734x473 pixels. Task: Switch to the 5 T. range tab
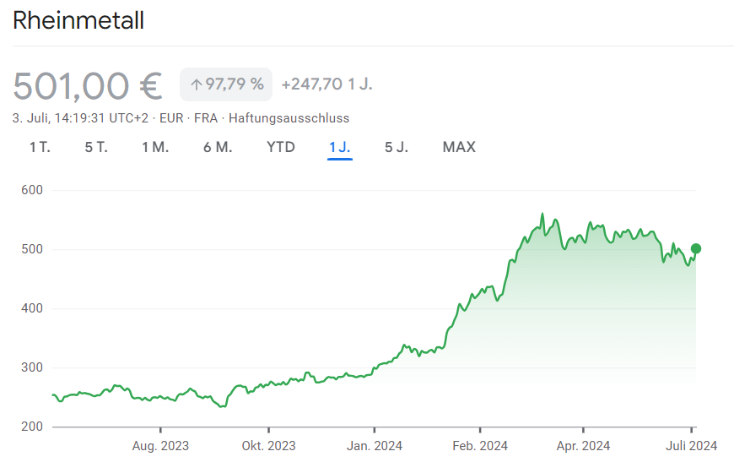[96, 147]
